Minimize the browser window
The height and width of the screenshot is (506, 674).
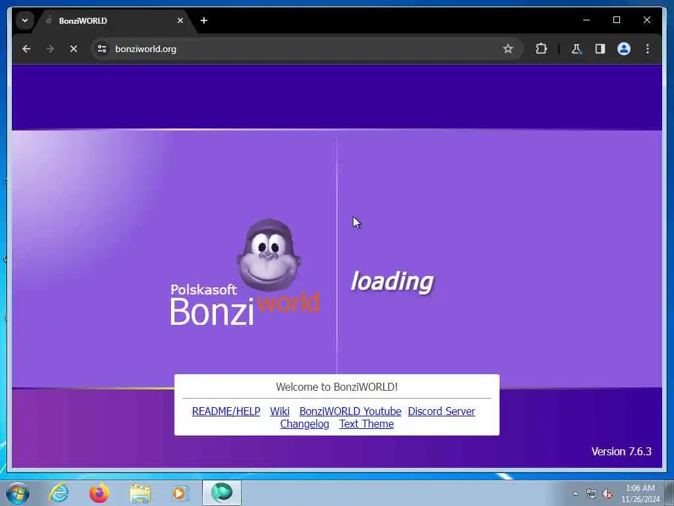click(586, 20)
